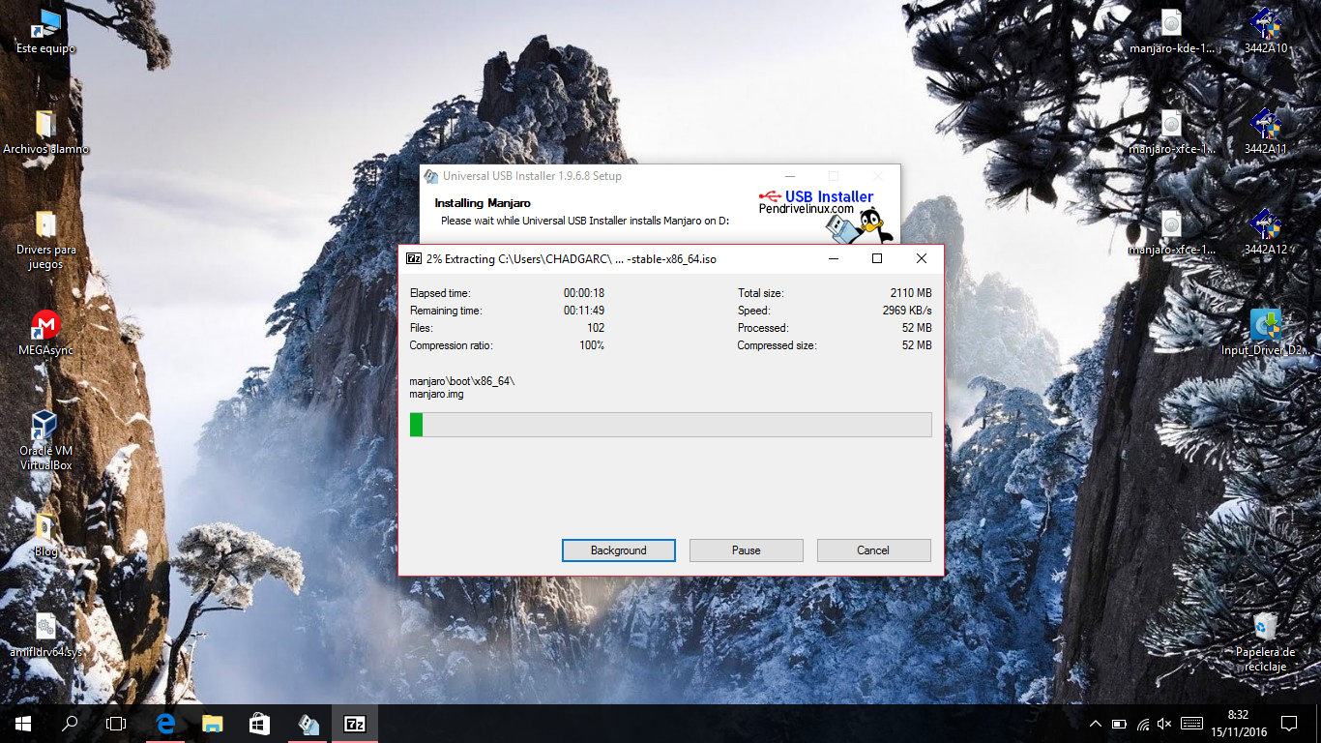Click the Universal USB Installer title bar
1321x743 pixels.
pyautogui.click(x=660, y=176)
